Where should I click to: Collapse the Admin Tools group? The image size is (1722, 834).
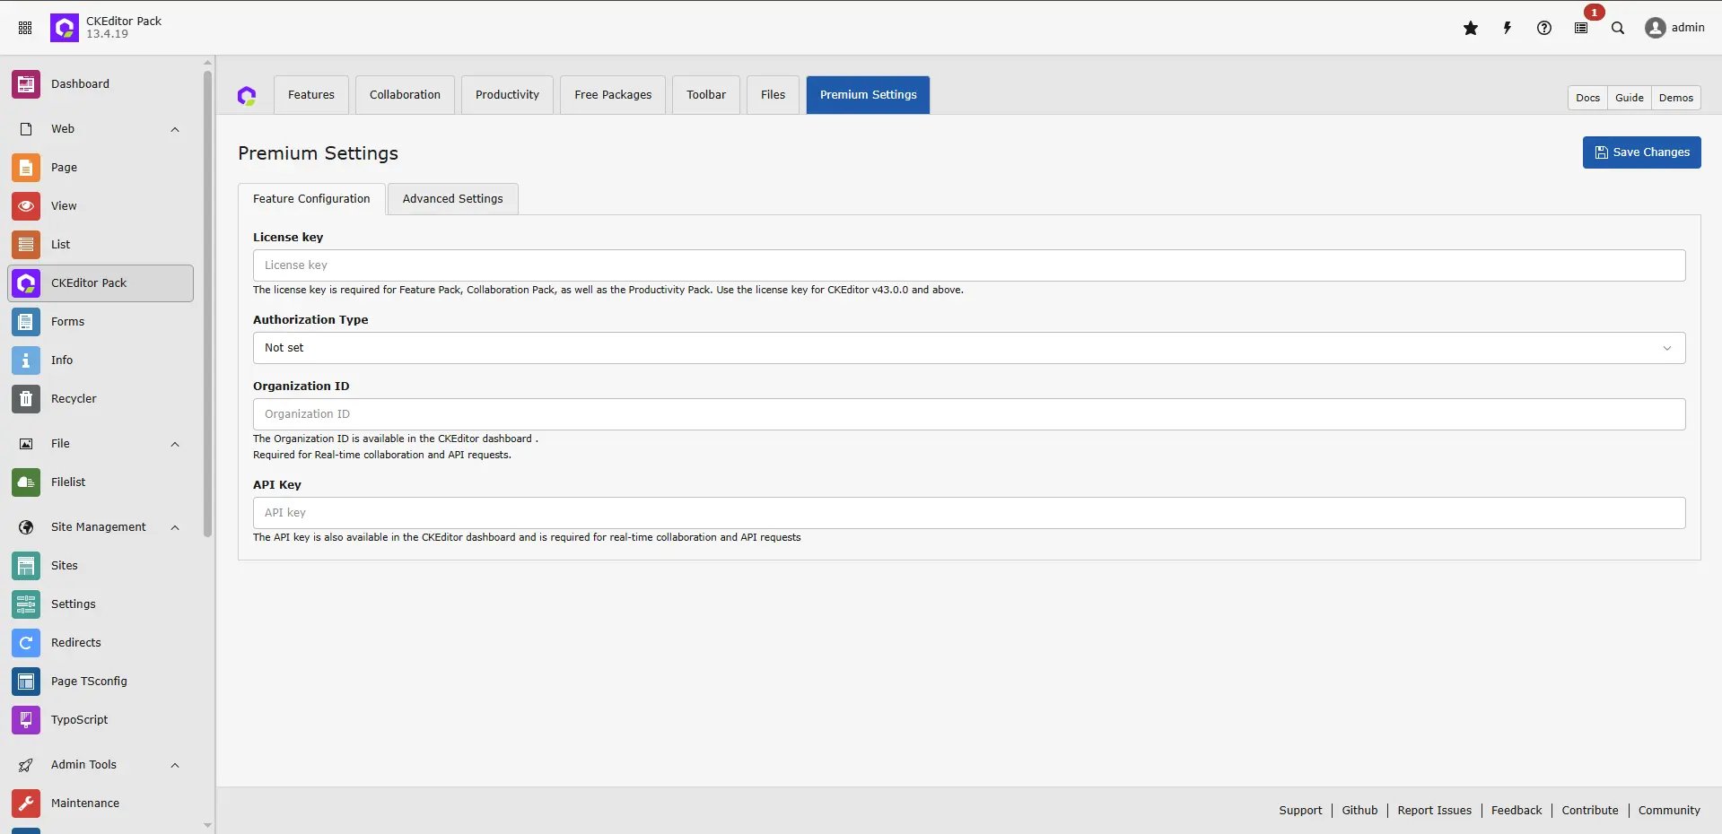coord(175,766)
